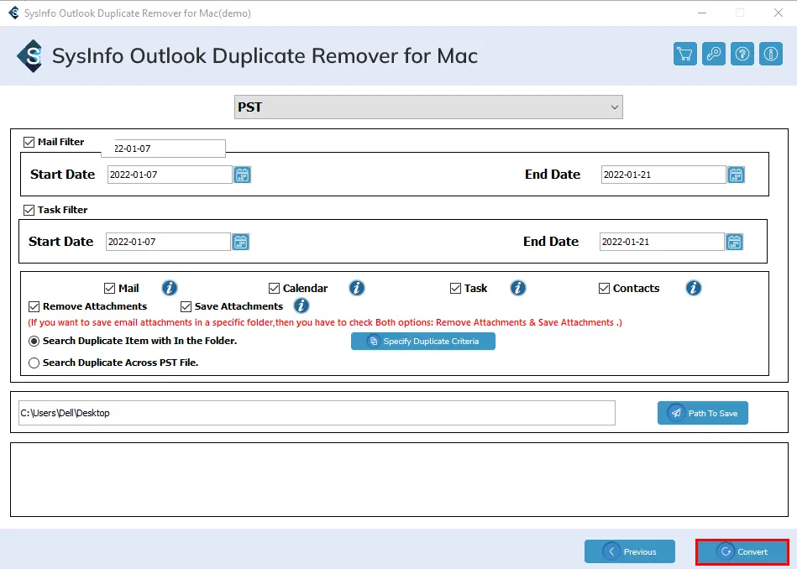Image resolution: width=797 pixels, height=569 pixels.
Task: Expand the PST format dropdown
Action: [x=428, y=107]
